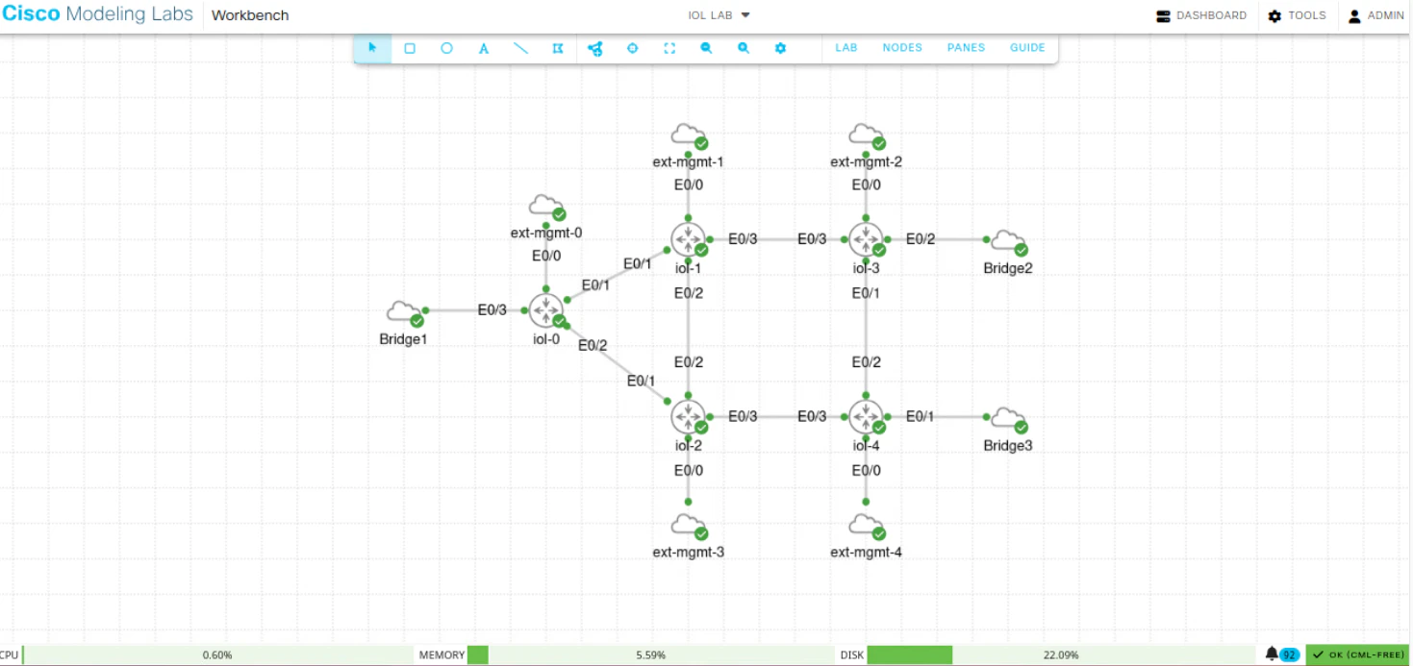Click the Workbench title text
The image size is (1413, 666).
pos(250,15)
